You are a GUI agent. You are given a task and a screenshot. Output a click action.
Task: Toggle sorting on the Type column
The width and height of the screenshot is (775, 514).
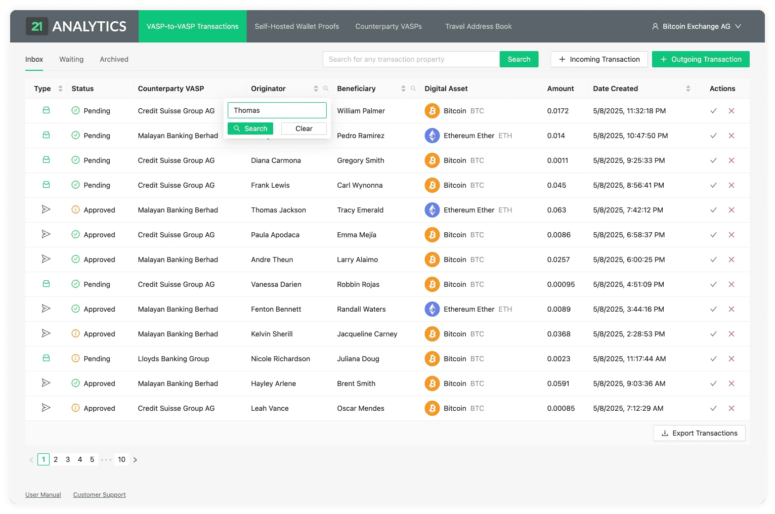pos(60,88)
